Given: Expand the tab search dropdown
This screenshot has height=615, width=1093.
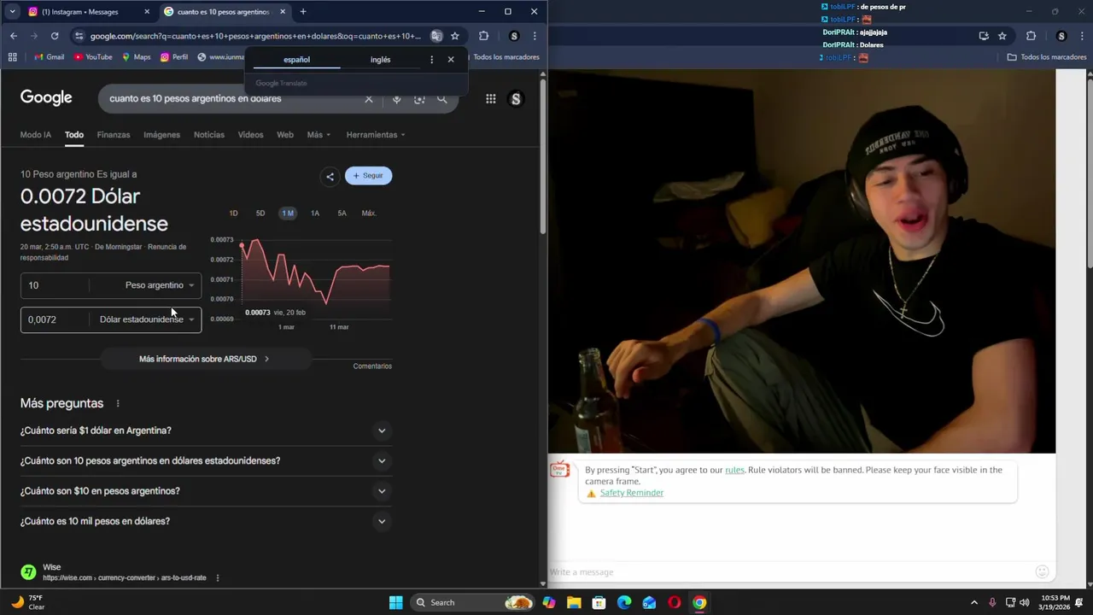Looking at the screenshot, I should click(12, 12).
